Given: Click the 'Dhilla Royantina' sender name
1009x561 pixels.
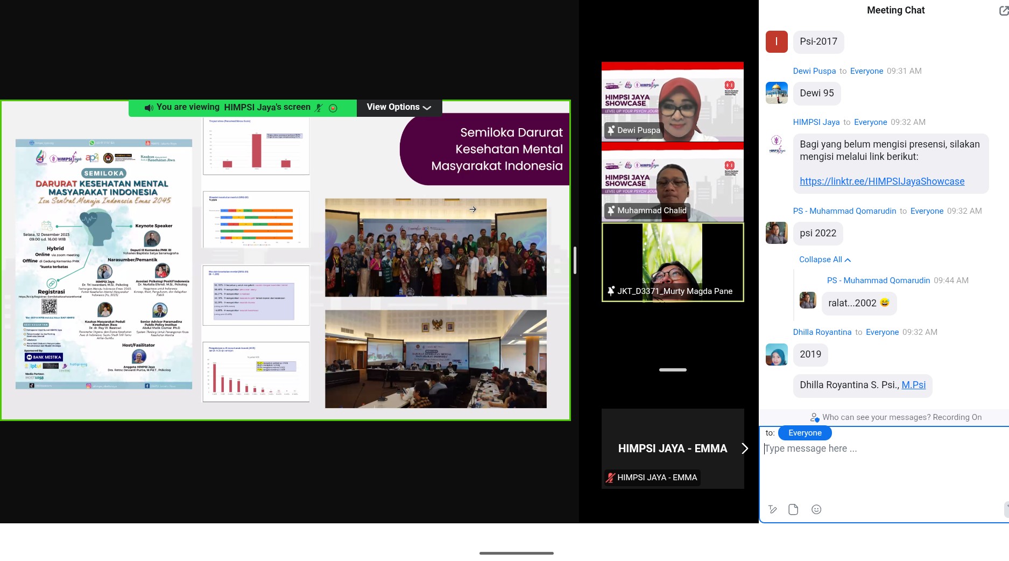Looking at the screenshot, I should 822,332.
